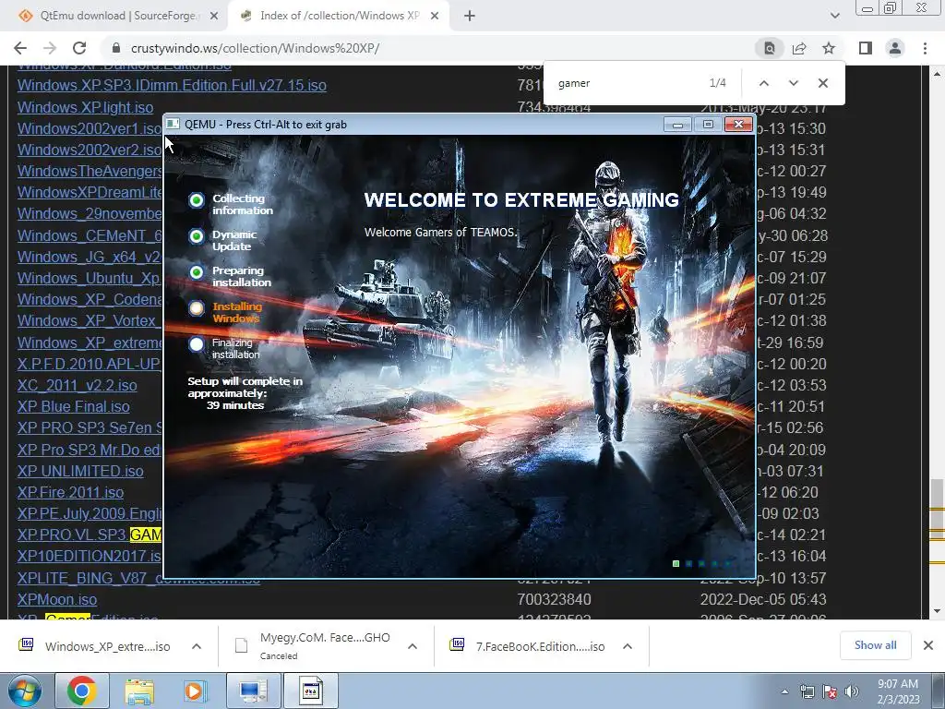Expand options for the Myegy.CoM GHO download
This screenshot has width=945, height=709.
click(x=413, y=646)
